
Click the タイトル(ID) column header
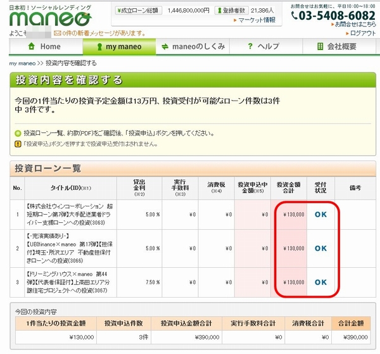point(70,188)
